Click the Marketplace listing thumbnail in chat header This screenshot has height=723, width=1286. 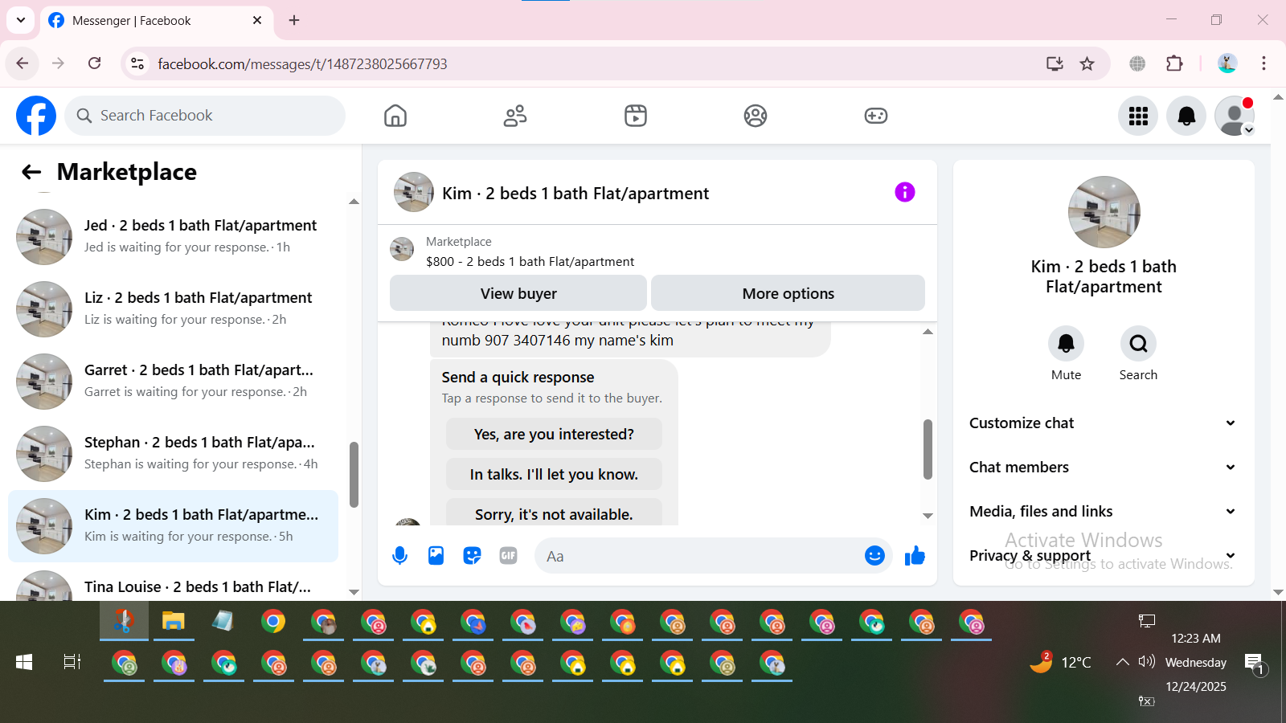point(402,249)
